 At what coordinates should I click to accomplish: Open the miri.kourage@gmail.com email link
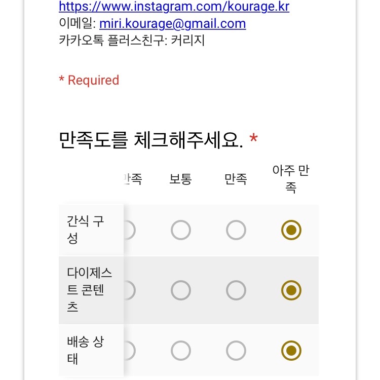173,24
